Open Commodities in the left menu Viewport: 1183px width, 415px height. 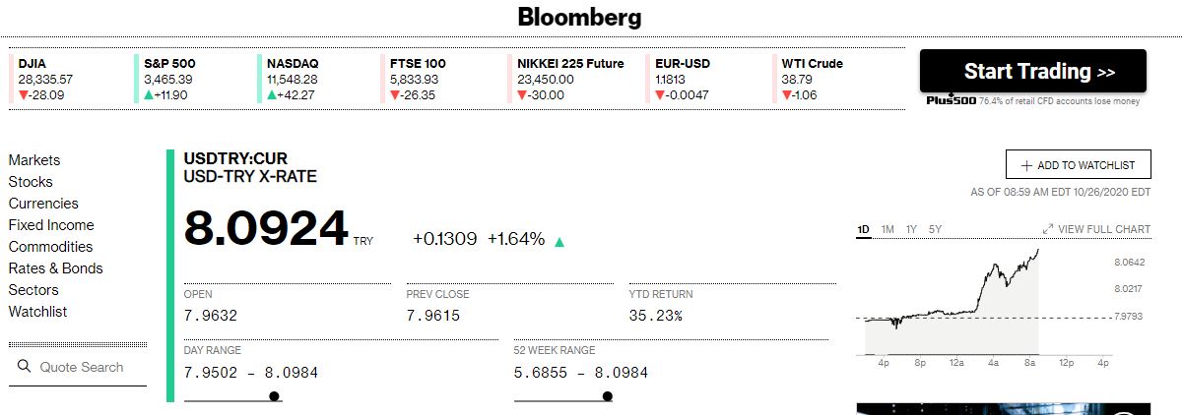(x=50, y=247)
